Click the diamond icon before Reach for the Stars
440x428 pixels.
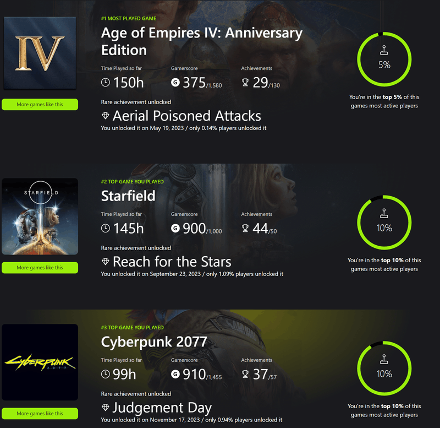pyautogui.click(x=106, y=262)
